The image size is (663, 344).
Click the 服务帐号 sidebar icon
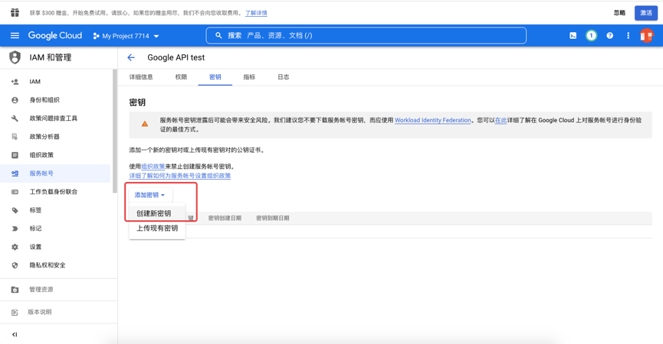coord(15,174)
